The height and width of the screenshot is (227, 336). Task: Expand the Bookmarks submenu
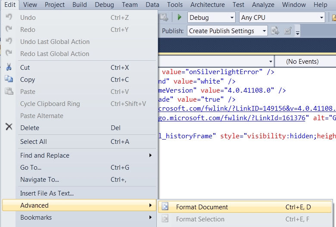coord(150,218)
